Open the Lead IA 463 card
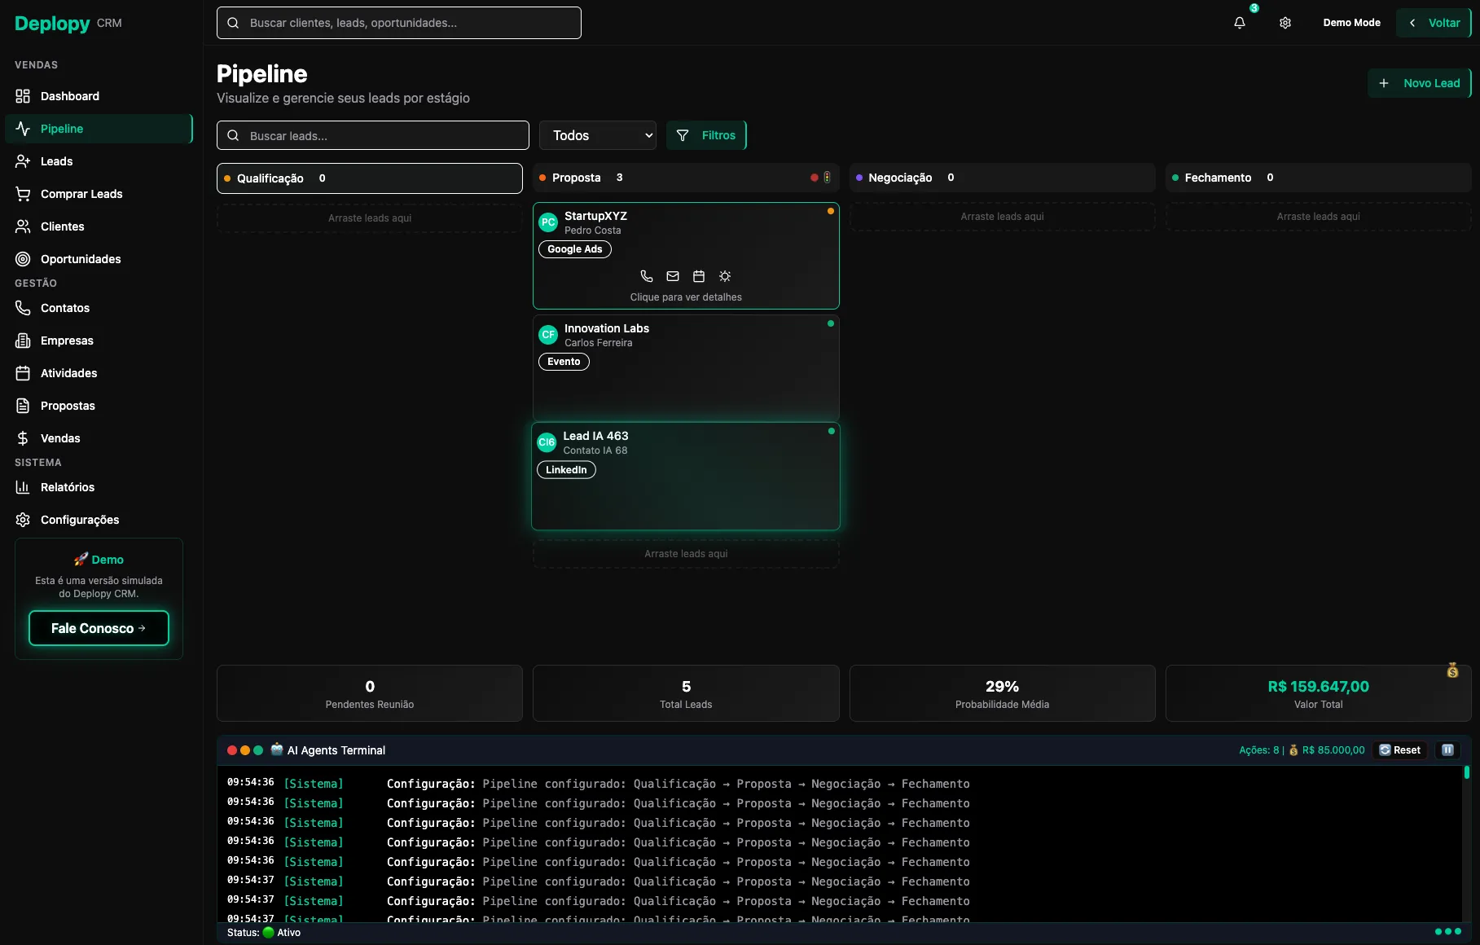The width and height of the screenshot is (1480, 945). (686, 477)
